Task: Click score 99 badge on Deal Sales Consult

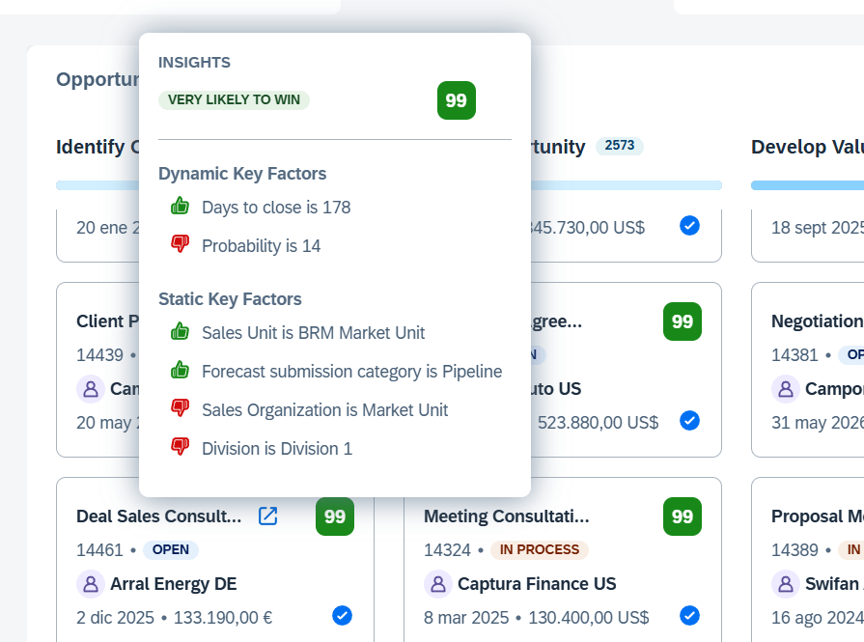Action: tap(334, 516)
